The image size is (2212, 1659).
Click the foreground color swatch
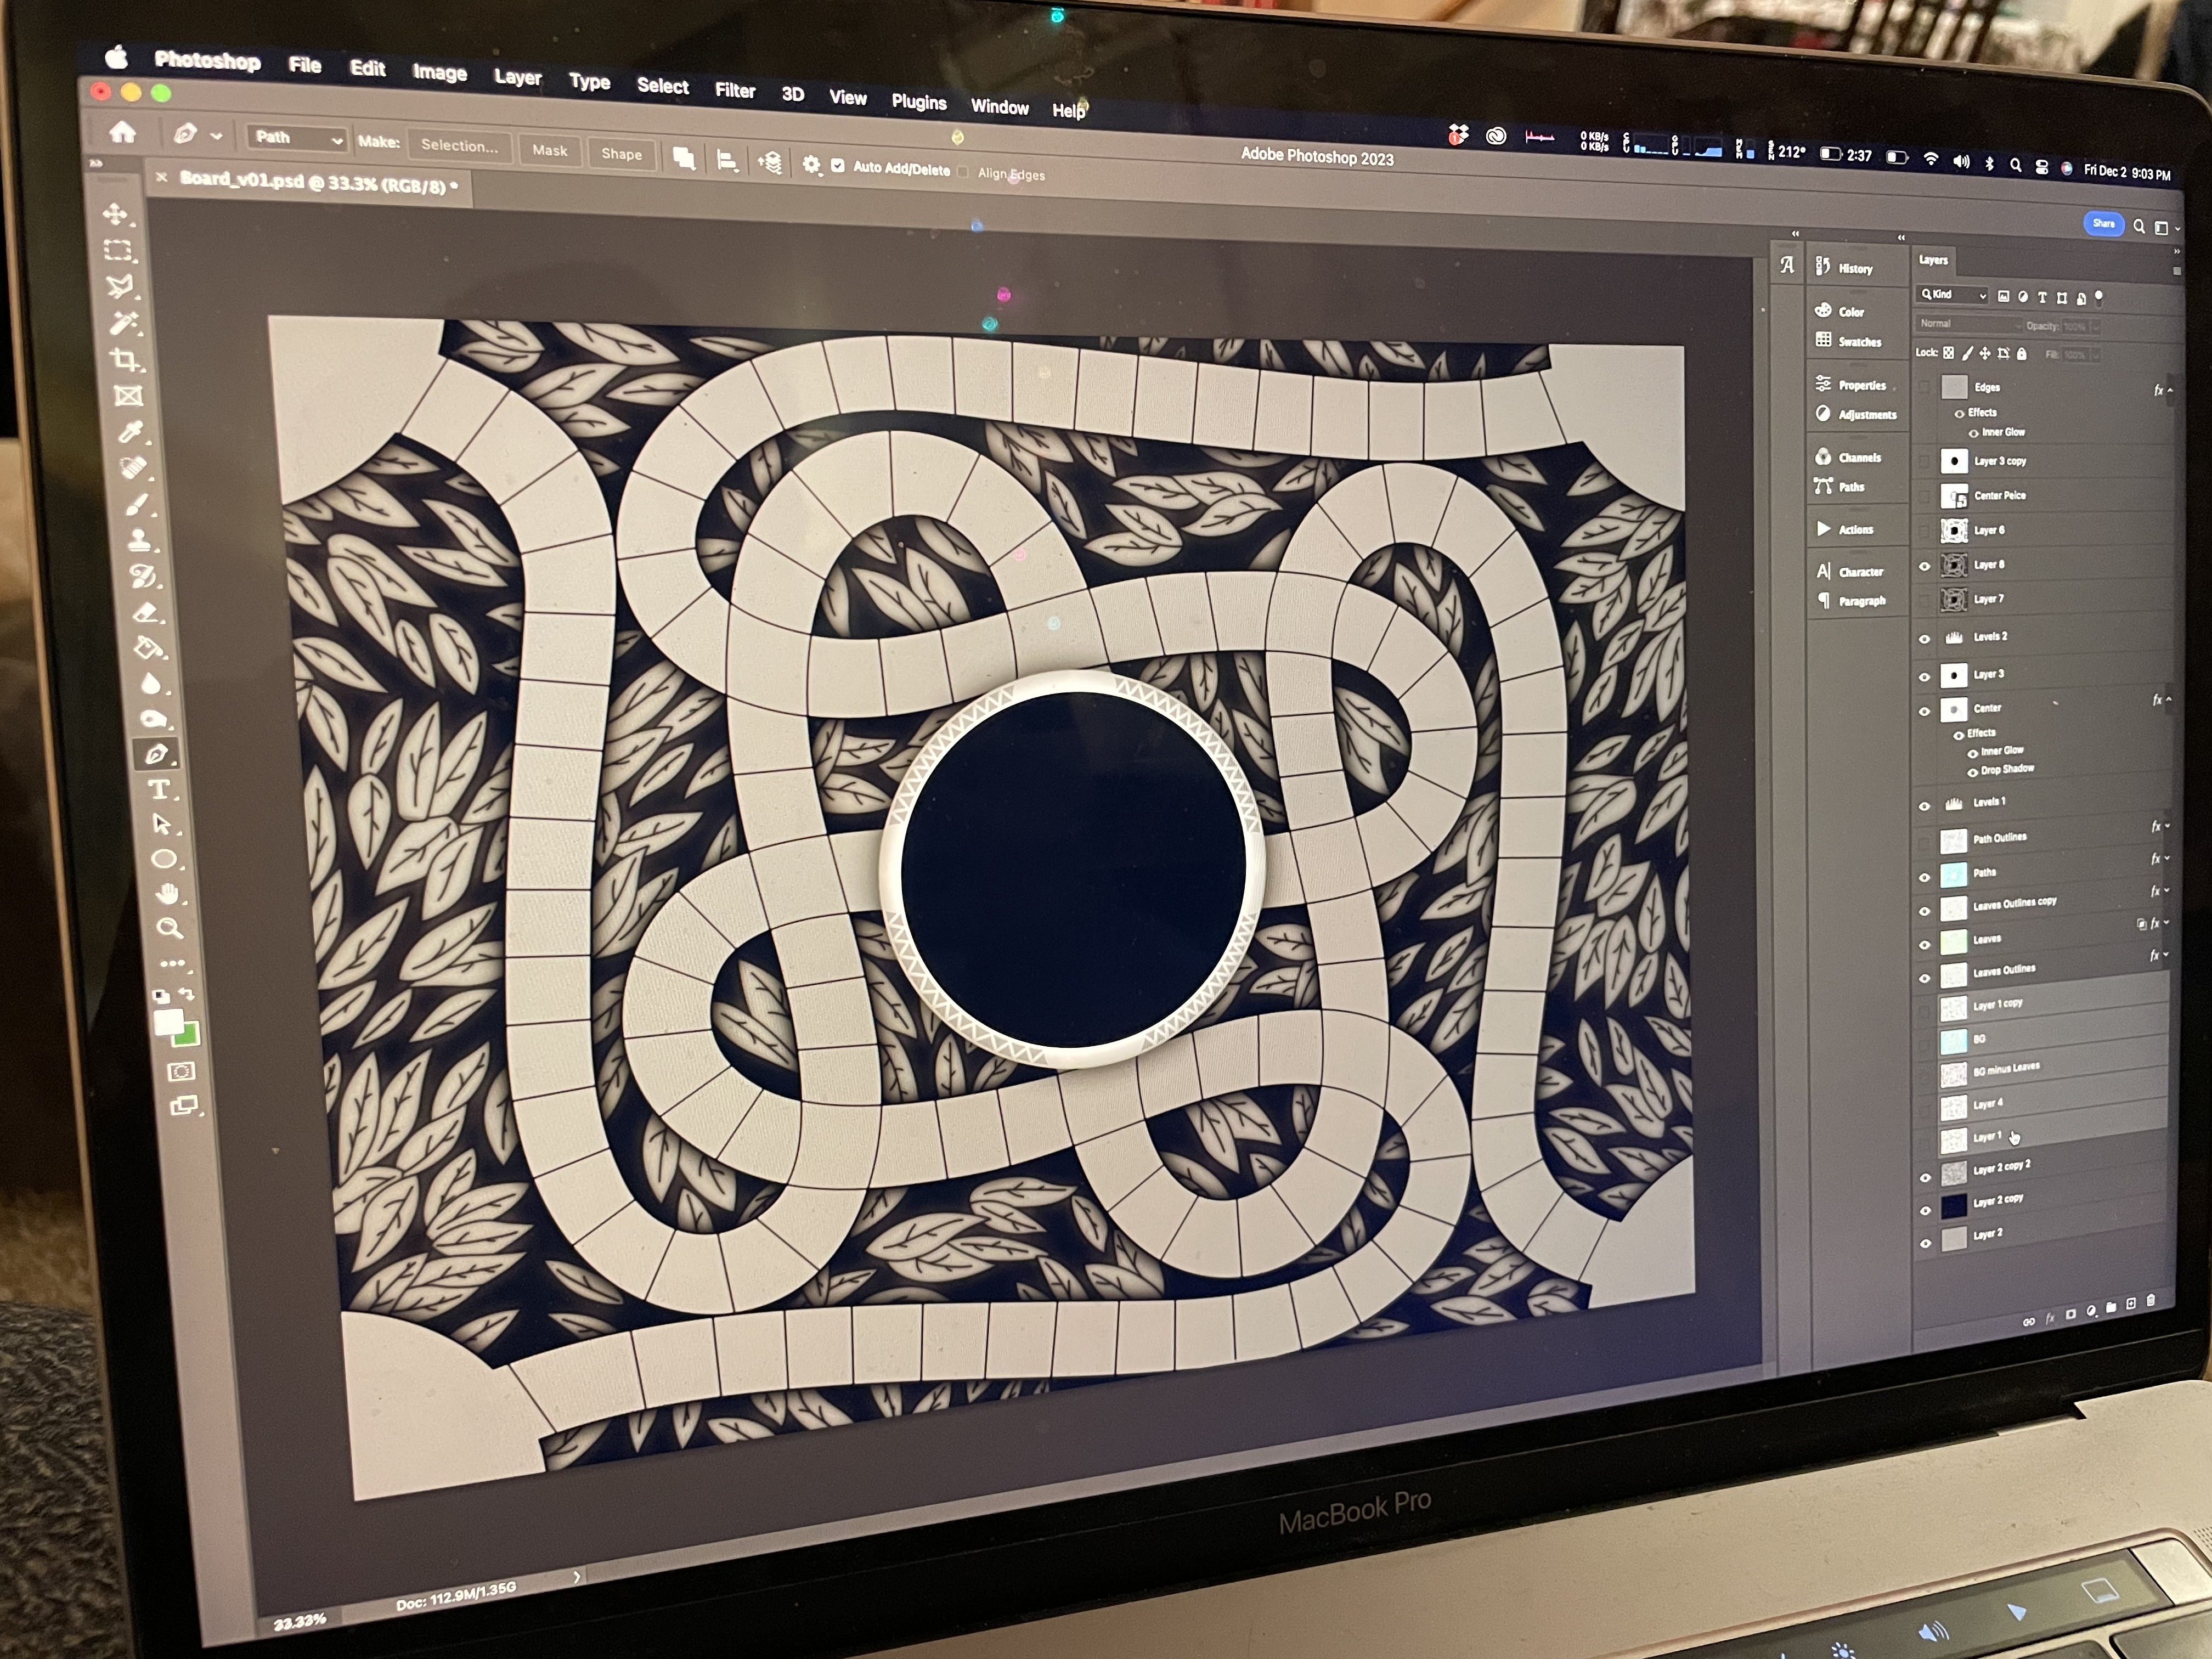[x=169, y=1022]
